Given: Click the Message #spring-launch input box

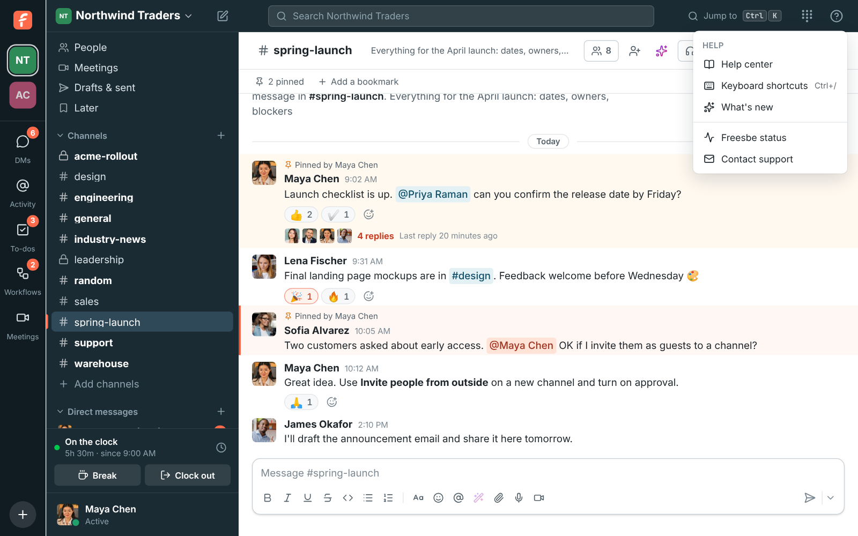Looking at the screenshot, I should [548, 473].
